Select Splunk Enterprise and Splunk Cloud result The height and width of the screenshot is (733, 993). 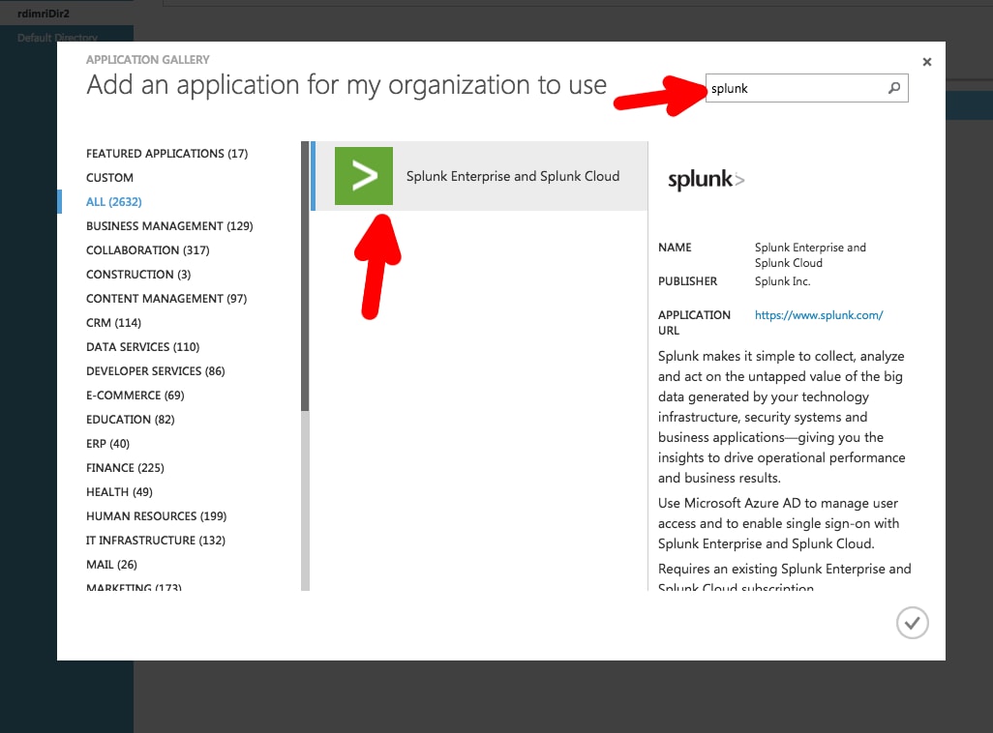click(479, 176)
